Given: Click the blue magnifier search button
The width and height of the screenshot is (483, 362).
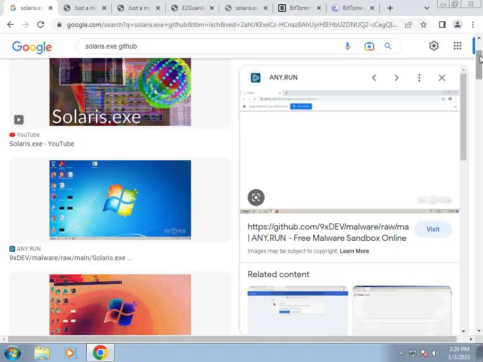Looking at the screenshot, I should (x=388, y=46).
